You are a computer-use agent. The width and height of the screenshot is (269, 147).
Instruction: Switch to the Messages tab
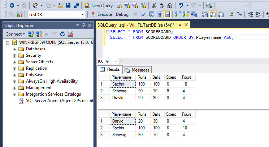pyautogui.click(x=137, y=70)
